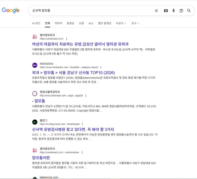197x179 pixels.
Task: Click the m.blog.naver.com drhanbreast URL
Action: [x=60, y=124]
